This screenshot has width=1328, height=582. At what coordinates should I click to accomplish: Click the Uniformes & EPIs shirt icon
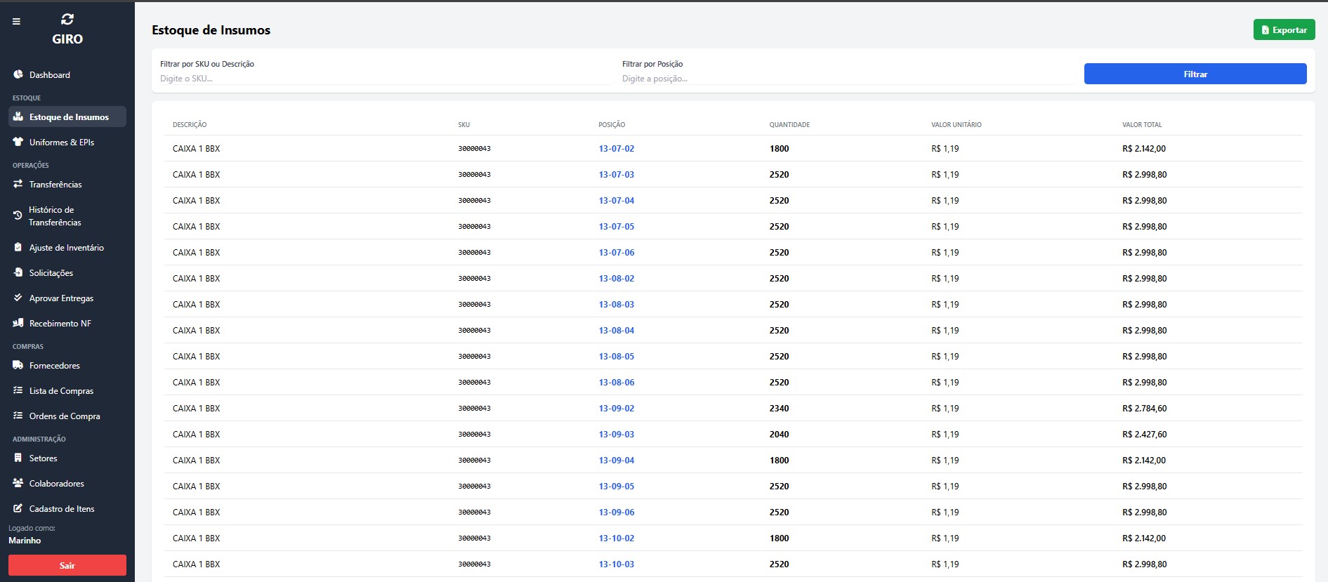[x=18, y=142]
